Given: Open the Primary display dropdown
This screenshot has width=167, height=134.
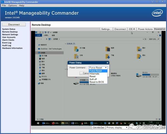Looking at the screenshot, I should [x=117, y=128].
